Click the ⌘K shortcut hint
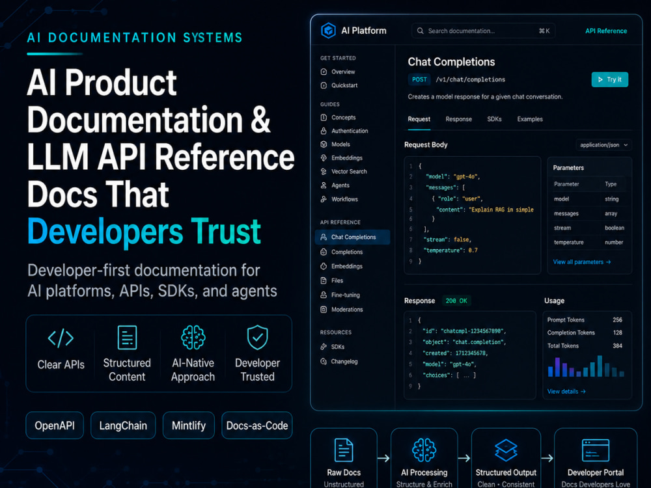651x488 pixels. point(544,31)
